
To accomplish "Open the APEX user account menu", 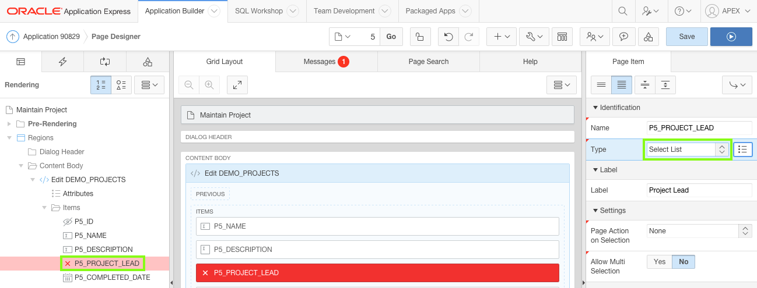I will pyautogui.click(x=727, y=11).
